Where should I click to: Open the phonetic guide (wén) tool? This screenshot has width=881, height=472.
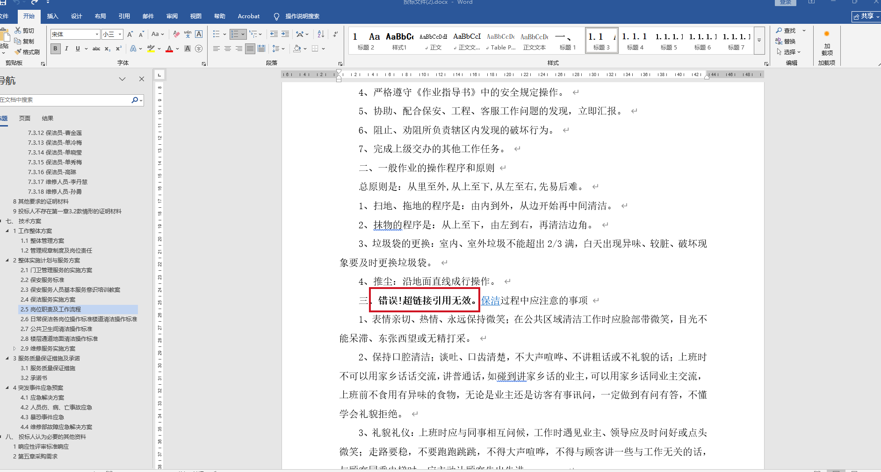(188, 34)
